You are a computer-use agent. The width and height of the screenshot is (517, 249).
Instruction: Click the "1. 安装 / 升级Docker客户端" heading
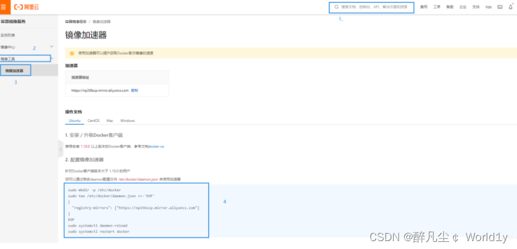click(x=94, y=135)
